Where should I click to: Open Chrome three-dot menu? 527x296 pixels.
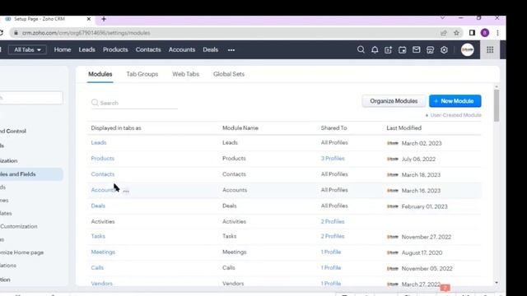(497, 33)
